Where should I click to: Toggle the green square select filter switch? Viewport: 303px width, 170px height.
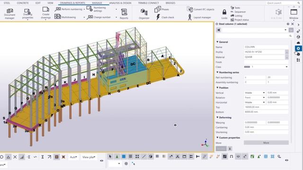point(252,156)
